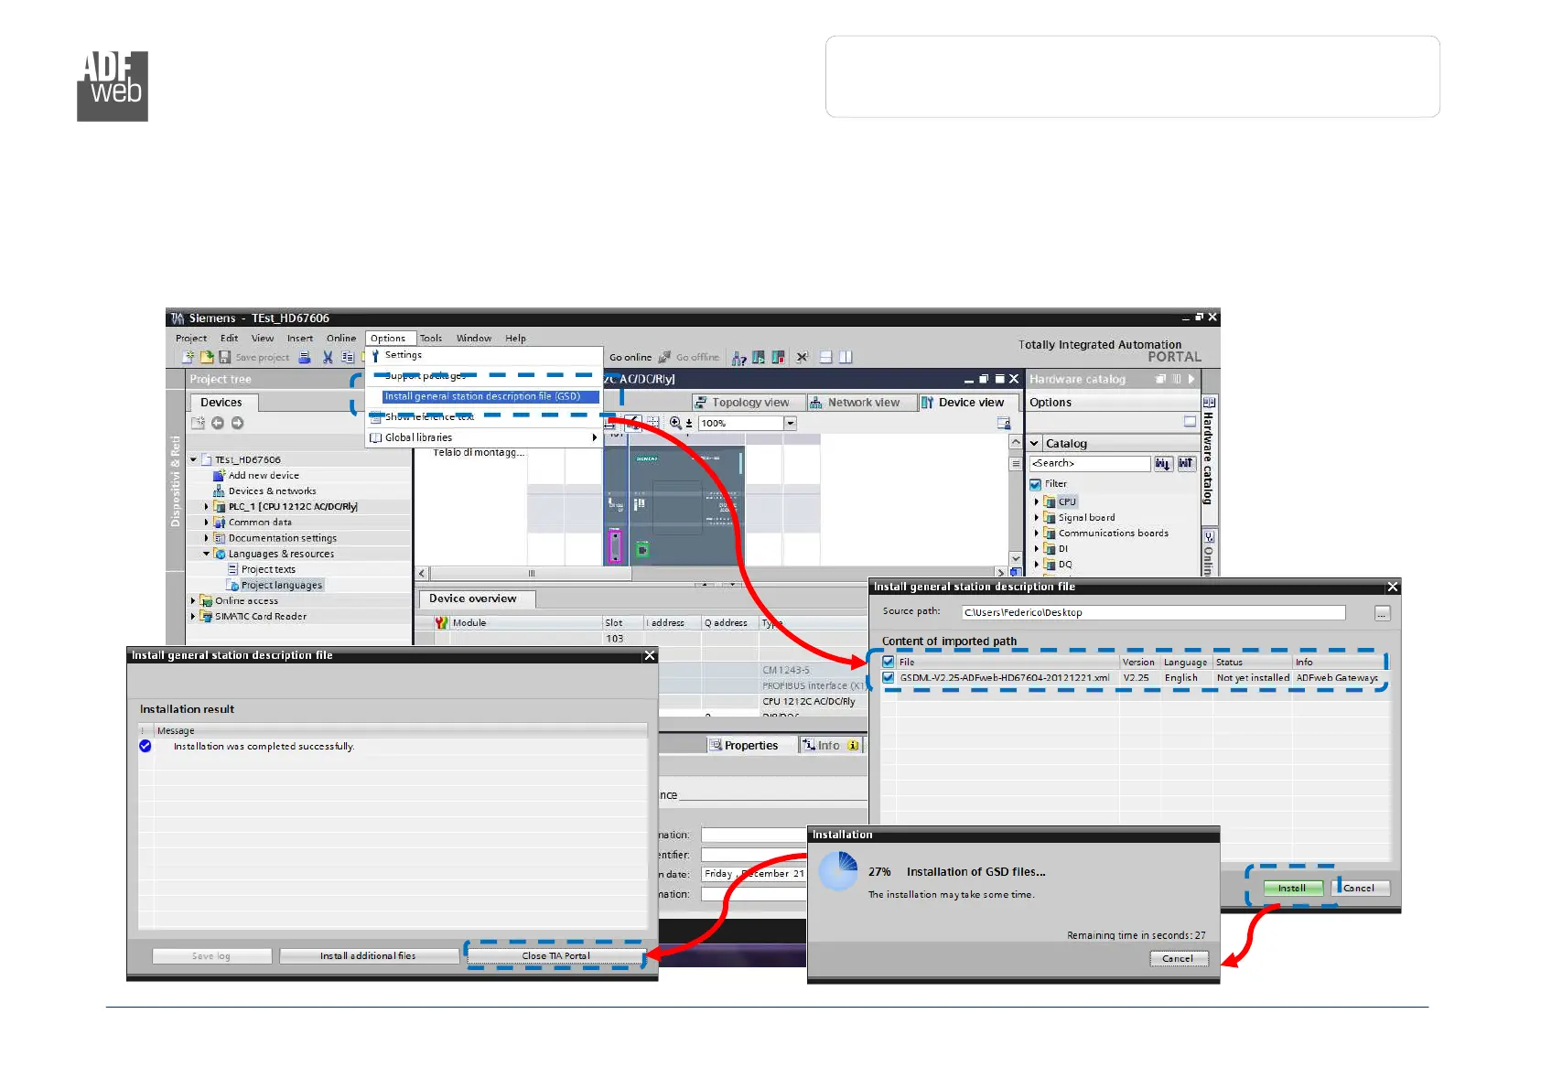Click the Start CPU toolbar icon

coord(759,357)
